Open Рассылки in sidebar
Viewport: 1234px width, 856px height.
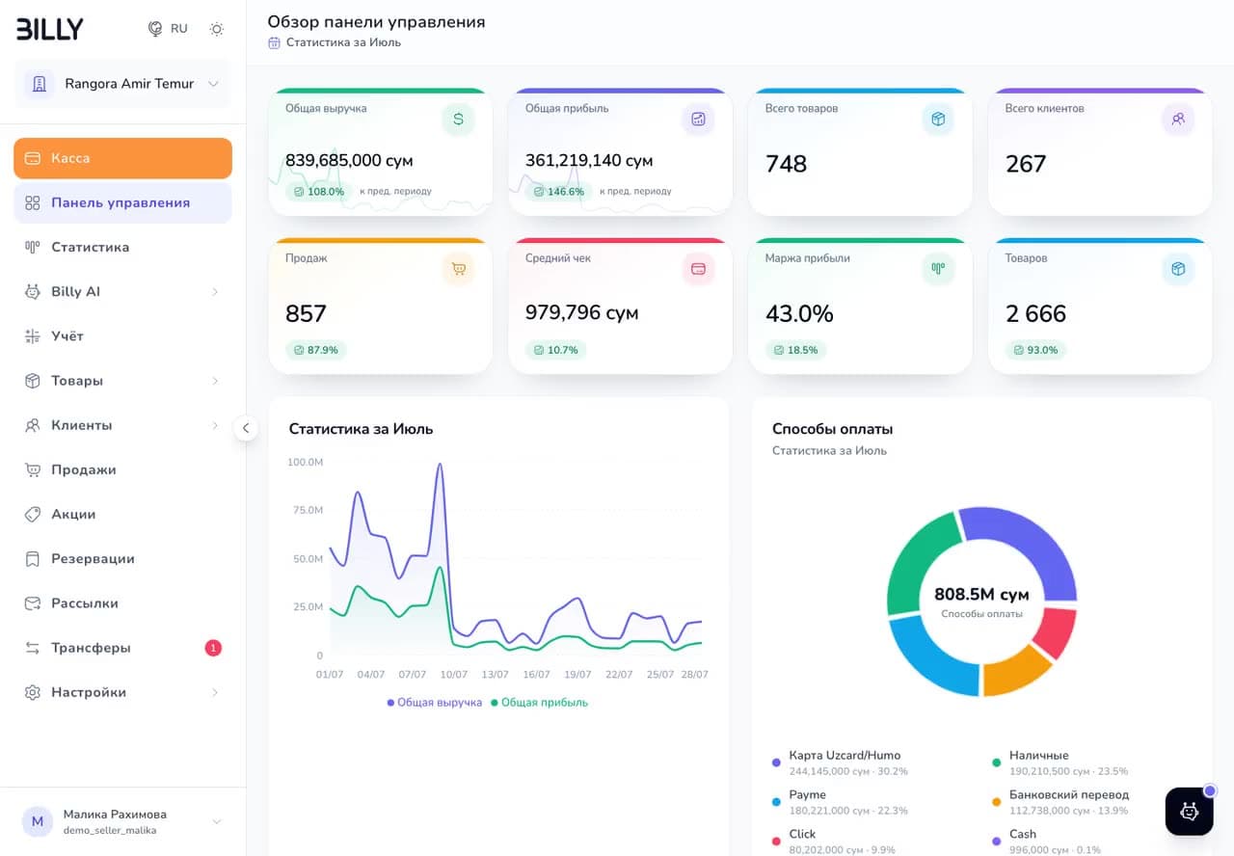click(x=122, y=603)
